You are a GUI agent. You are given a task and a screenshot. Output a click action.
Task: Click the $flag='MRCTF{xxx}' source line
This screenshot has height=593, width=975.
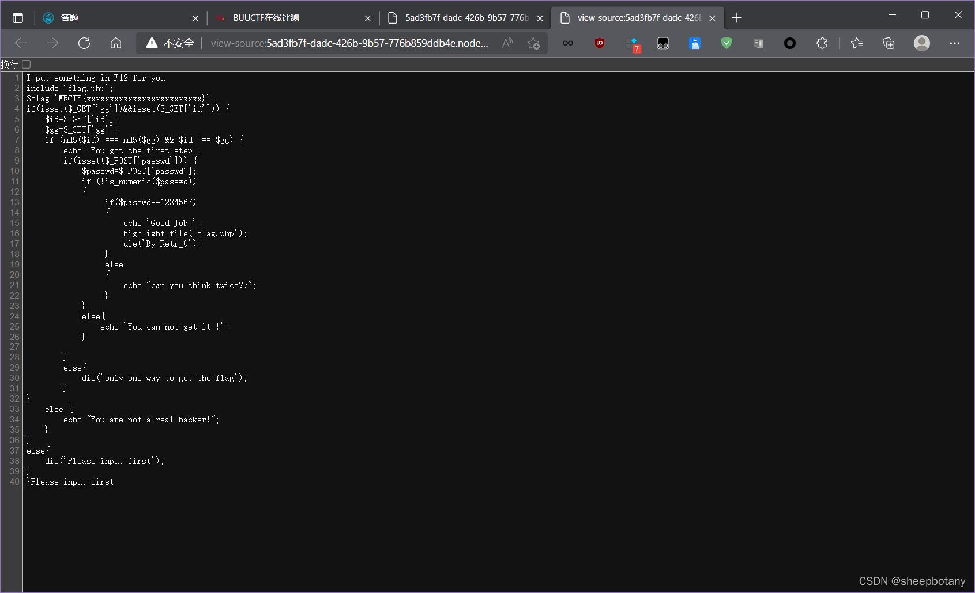120,99
